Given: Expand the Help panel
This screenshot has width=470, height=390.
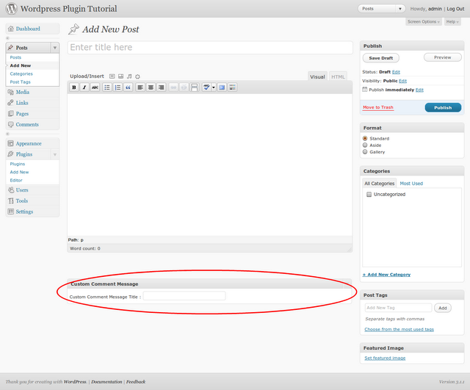Looking at the screenshot, I should click(x=452, y=21).
